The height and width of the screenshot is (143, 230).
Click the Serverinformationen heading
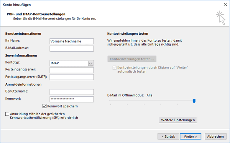[x=21, y=55]
